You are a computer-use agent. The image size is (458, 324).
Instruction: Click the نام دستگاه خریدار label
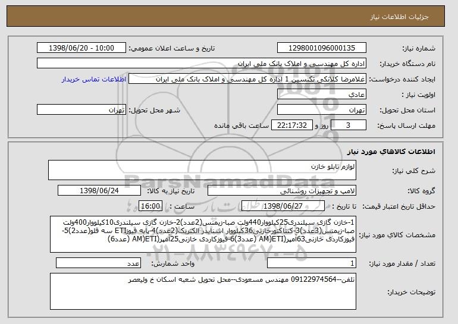pyautogui.click(x=407, y=64)
